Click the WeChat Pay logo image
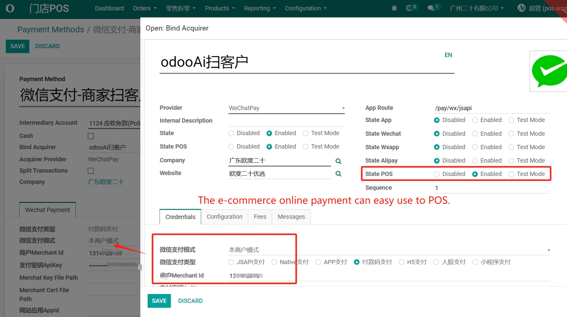This screenshot has width=567, height=317. [x=549, y=71]
